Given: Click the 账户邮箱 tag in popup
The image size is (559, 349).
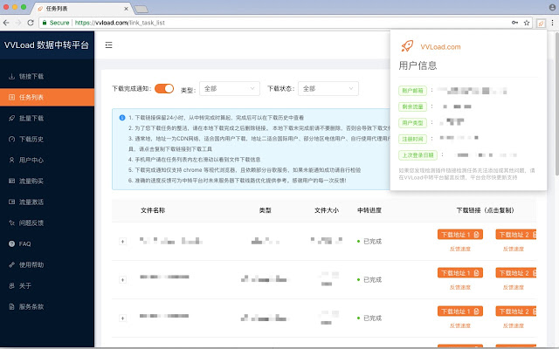Looking at the screenshot, I should tap(412, 91).
